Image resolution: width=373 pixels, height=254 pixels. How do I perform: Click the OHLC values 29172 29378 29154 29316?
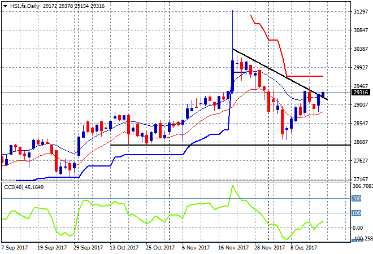pos(73,6)
